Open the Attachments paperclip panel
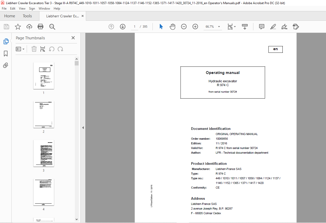Screen dimensions: 326x223 [x=6, y=65]
